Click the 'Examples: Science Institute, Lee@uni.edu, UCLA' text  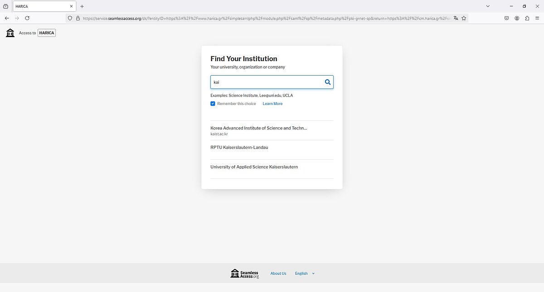point(252,96)
